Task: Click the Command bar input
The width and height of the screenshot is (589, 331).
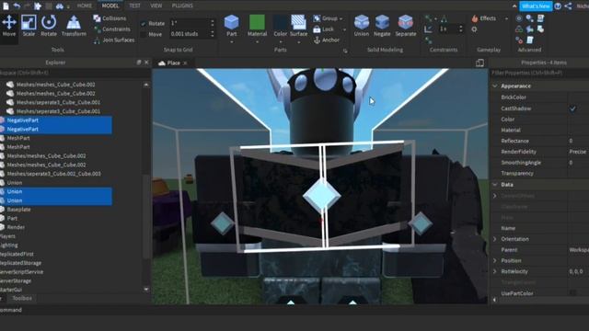Action: pyautogui.click(x=294, y=310)
